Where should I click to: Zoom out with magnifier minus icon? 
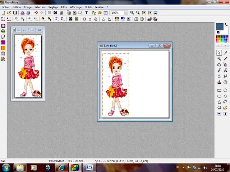[138, 13]
